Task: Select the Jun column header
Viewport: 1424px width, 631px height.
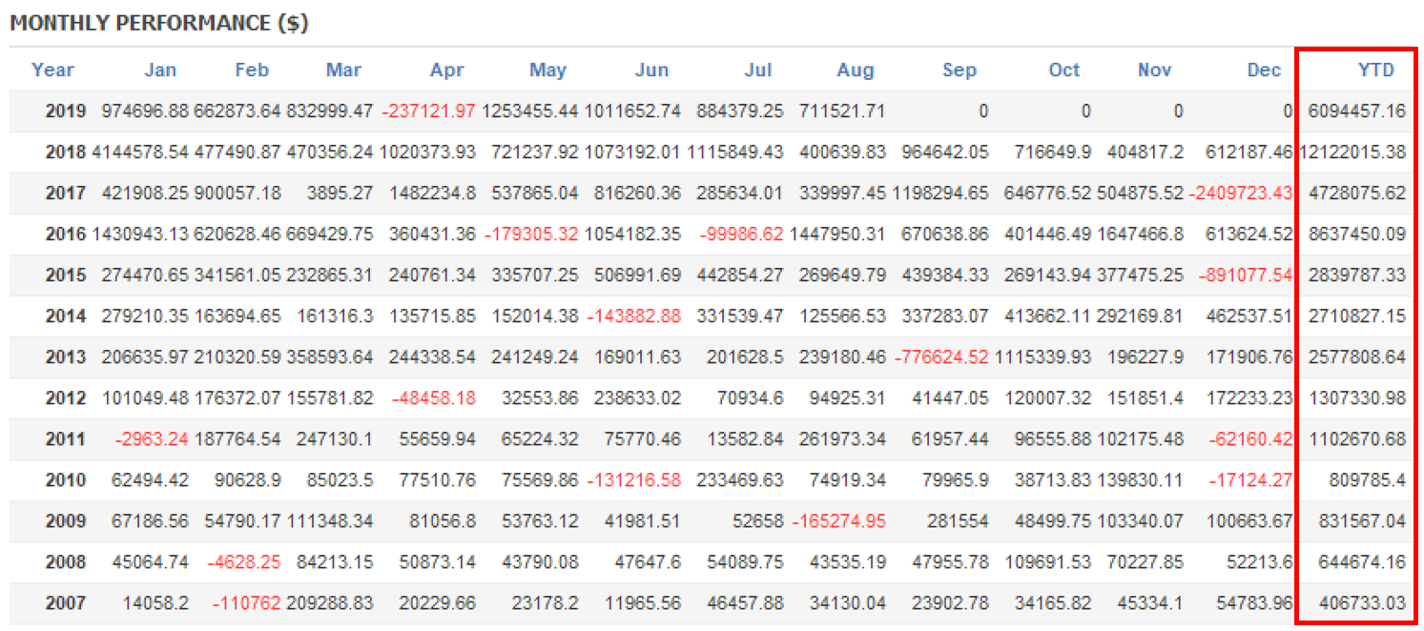Action: coord(651,70)
